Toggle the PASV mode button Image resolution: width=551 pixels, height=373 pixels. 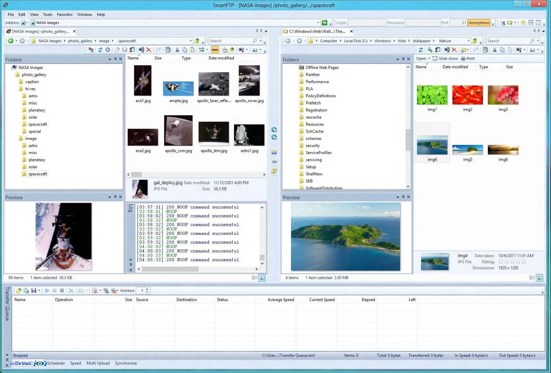pyautogui.click(x=215, y=50)
